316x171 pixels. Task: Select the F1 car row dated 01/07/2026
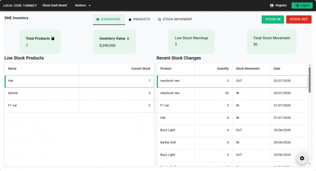click(x=232, y=106)
